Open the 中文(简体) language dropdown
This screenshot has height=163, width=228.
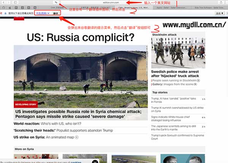(43, 13)
